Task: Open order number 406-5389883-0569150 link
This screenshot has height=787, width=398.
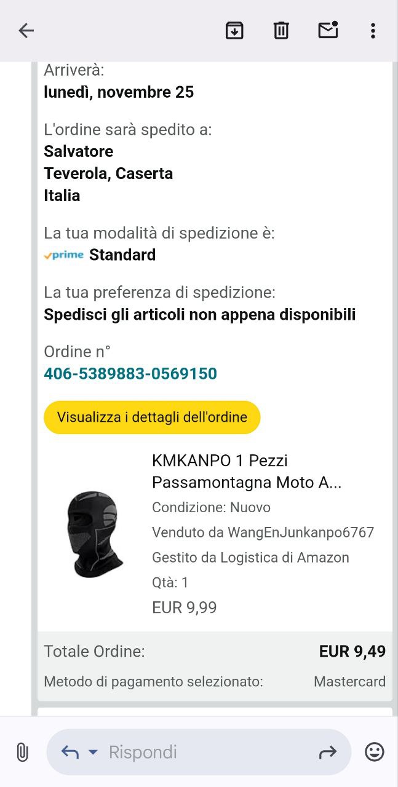Action: (130, 374)
